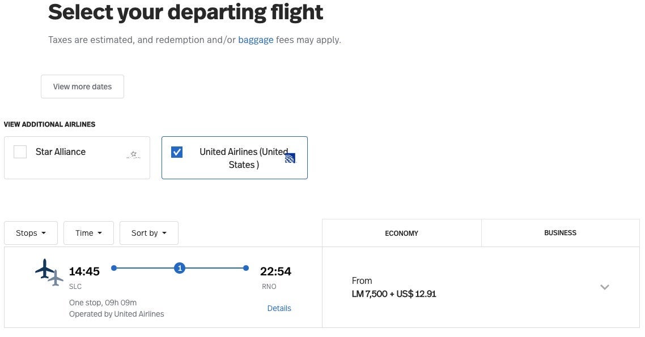Open the baggage fees link
Screen dimensions: 645x337
point(256,40)
